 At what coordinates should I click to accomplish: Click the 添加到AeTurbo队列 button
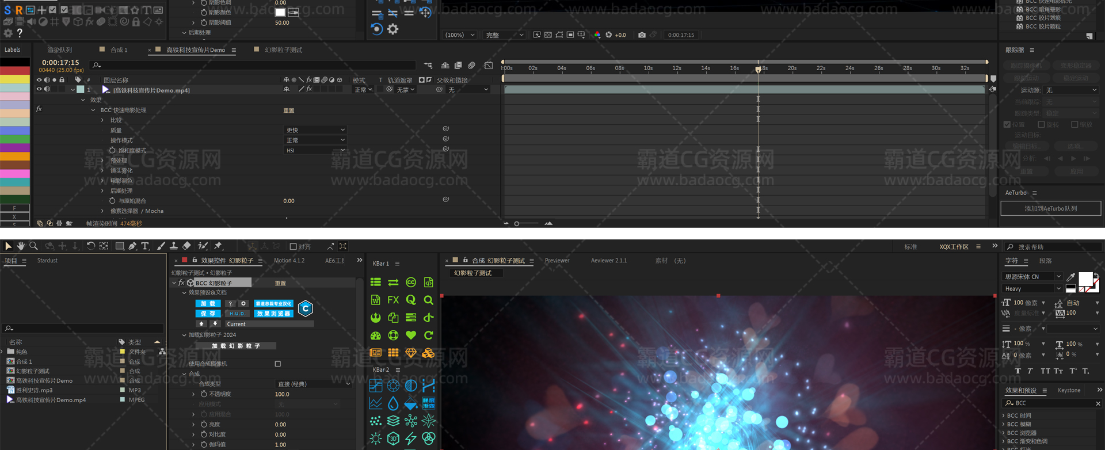click(1050, 208)
